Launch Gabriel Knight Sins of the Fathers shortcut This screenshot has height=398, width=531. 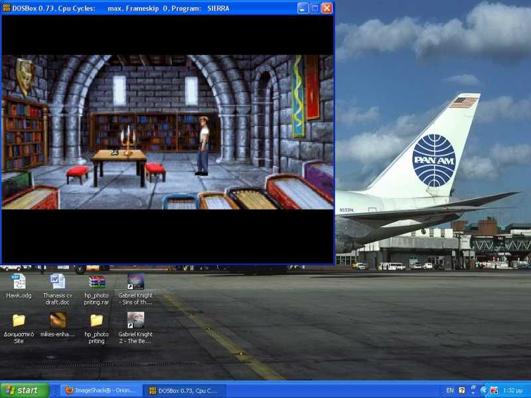click(x=135, y=282)
